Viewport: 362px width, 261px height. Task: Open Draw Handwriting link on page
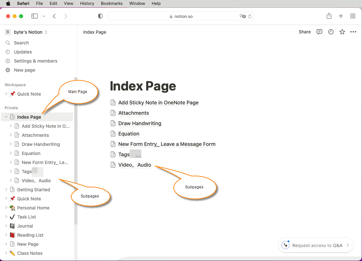click(x=140, y=123)
